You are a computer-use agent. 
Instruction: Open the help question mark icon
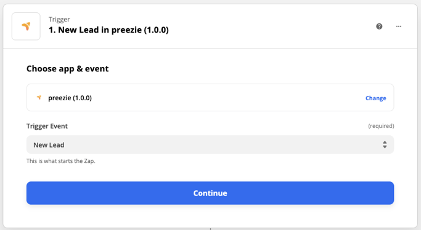tap(379, 26)
